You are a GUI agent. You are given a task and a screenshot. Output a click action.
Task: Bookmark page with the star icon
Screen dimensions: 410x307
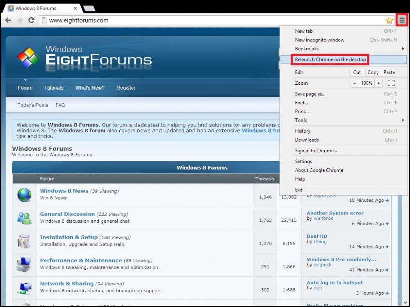(x=389, y=20)
